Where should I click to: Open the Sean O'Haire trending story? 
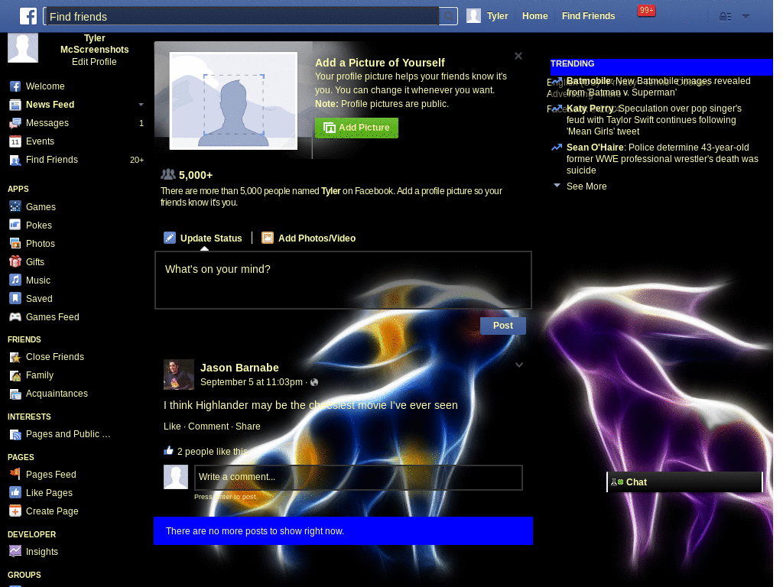tap(662, 159)
